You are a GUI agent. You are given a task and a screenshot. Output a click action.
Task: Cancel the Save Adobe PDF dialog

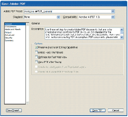click(116, 110)
